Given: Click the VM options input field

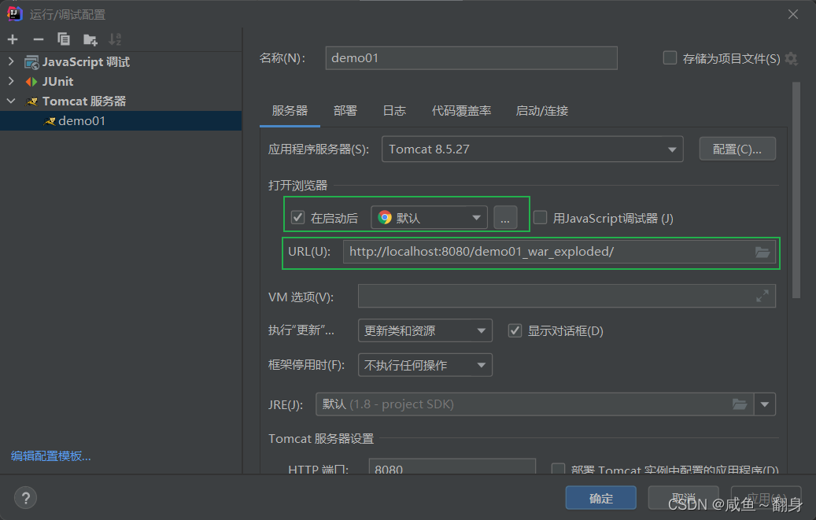Looking at the screenshot, I should tap(567, 296).
